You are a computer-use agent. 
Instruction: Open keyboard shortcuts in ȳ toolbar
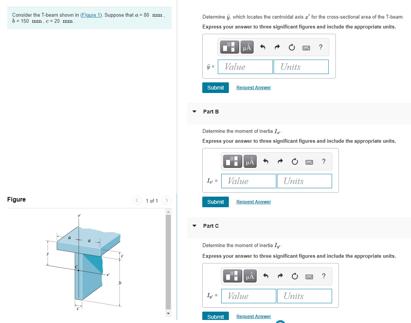[306, 48]
